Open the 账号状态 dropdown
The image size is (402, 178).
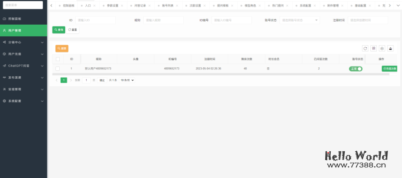point(300,20)
